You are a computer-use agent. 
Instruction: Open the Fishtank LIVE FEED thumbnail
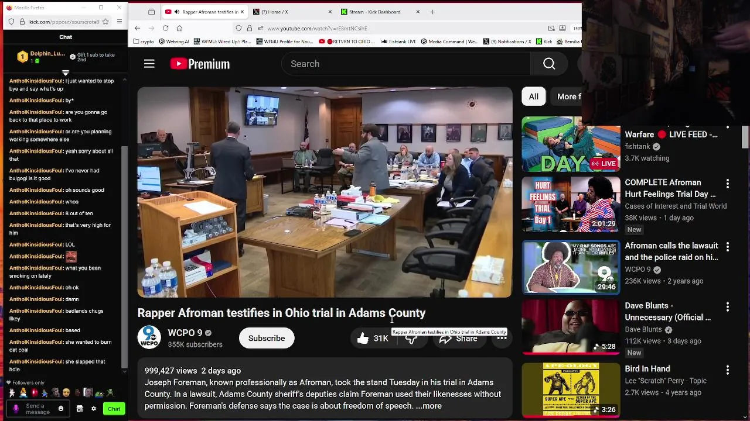[x=571, y=144]
